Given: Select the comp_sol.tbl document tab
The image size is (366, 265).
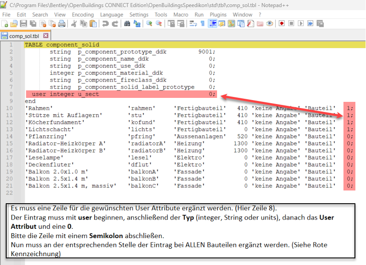Looking at the screenshot, I should click(x=23, y=36).
